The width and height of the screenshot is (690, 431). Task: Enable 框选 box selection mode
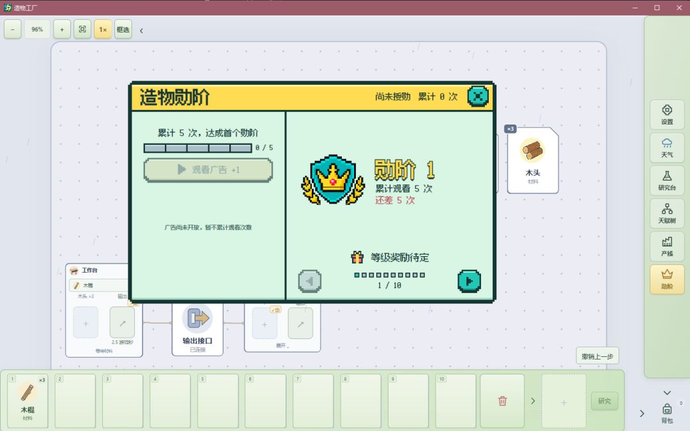[123, 29]
